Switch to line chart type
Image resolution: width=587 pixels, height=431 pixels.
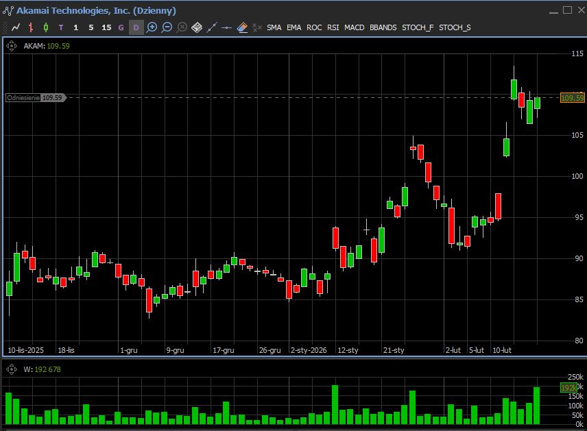[16, 27]
